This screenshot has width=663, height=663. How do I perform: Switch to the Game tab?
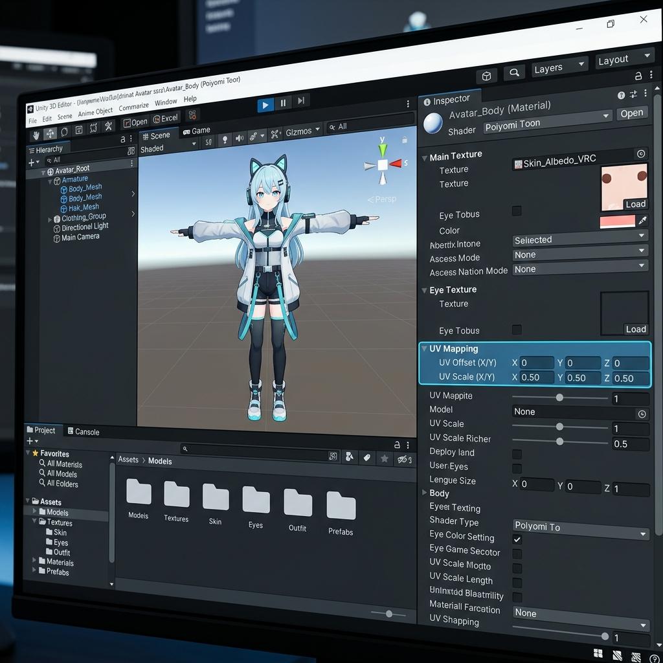point(197,131)
